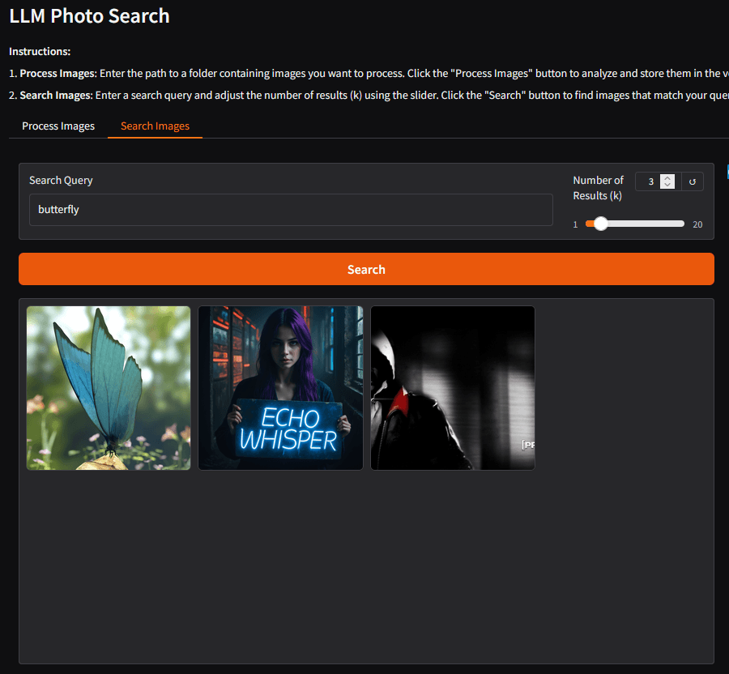Screen dimensions: 729x674
Task: Click the Number of Results (k) label
Action: (x=598, y=188)
